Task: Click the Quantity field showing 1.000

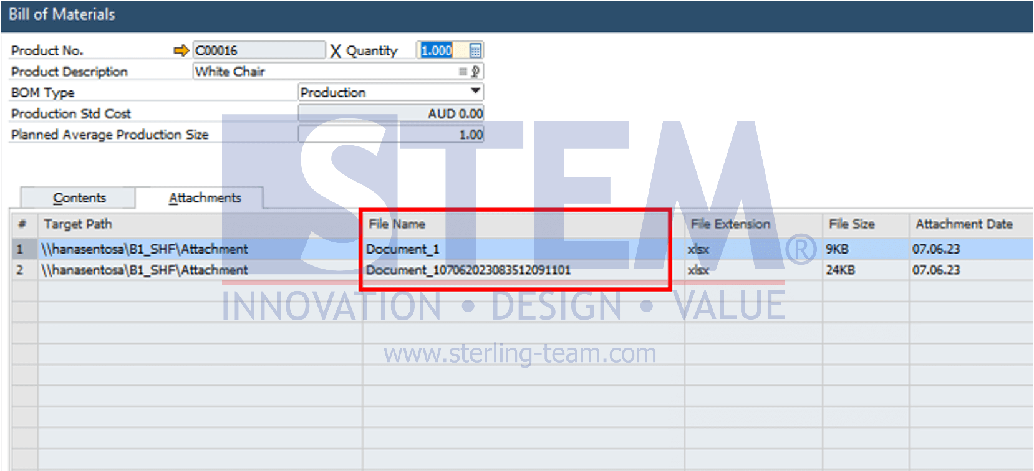Action: pyautogui.click(x=443, y=50)
